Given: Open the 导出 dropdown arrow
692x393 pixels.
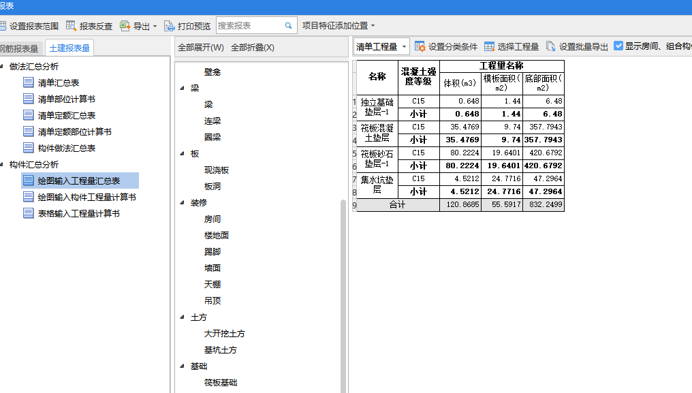Looking at the screenshot, I should pos(155,26).
